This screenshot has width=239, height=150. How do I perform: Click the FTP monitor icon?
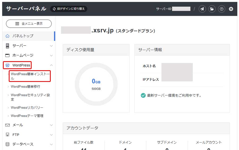[x=7, y=135]
